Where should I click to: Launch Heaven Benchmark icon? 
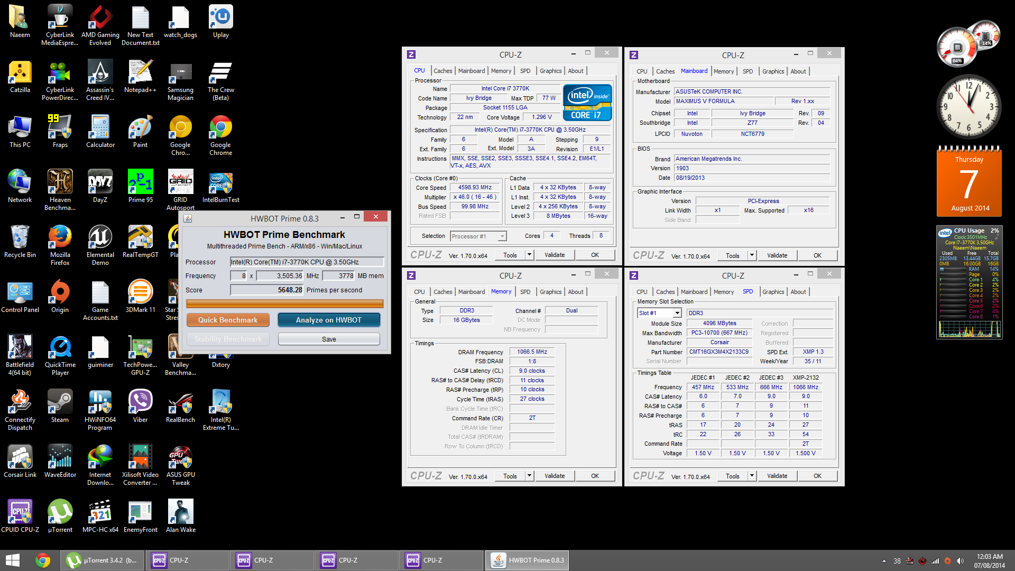pos(60,190)
